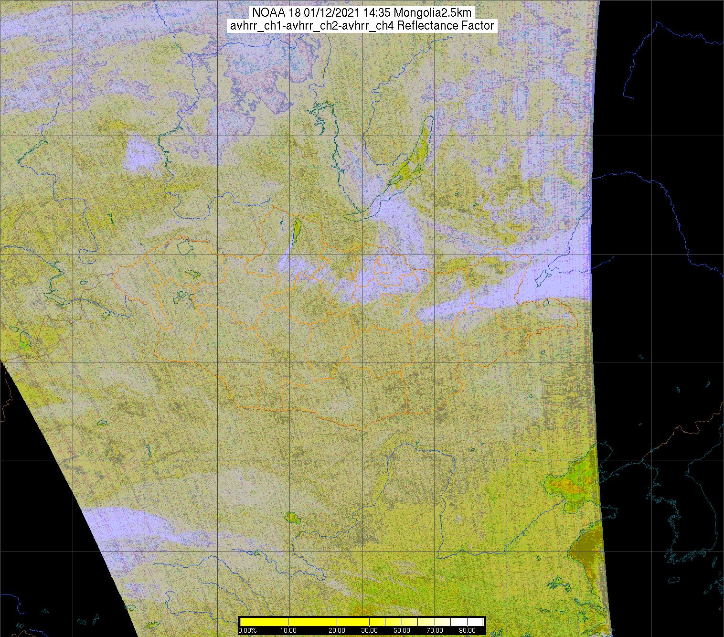The height and width of the screenshot is (637, 724).
Task: Click the dark olive coastal patch at right edge
Action: pos(586,549)
